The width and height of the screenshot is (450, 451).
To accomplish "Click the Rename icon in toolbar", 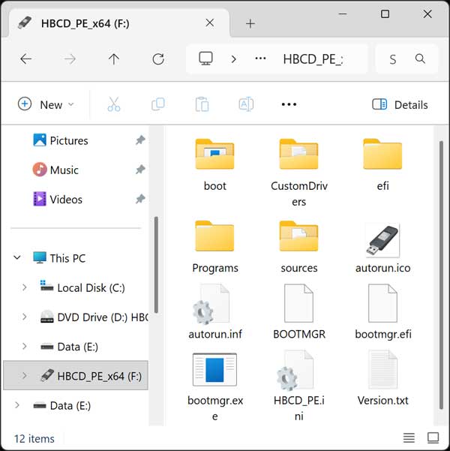I will tap(246, 104).
